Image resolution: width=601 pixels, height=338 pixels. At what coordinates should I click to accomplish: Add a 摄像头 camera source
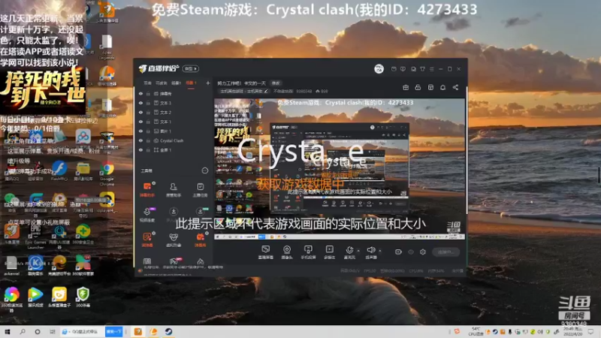pos(287,252)
